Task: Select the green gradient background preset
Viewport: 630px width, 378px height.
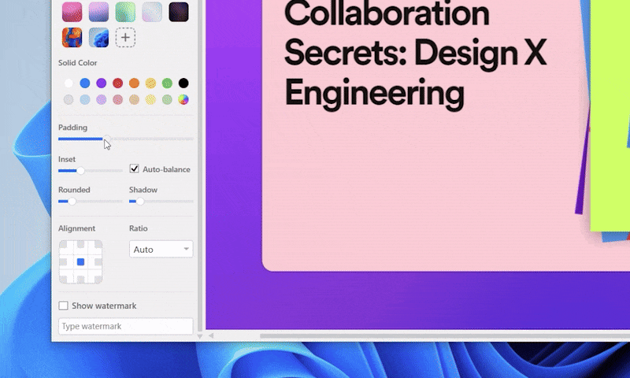Action: 125,11
